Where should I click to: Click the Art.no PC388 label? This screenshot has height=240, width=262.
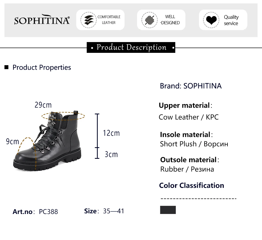pyautogui.click(x=35, y=212)
